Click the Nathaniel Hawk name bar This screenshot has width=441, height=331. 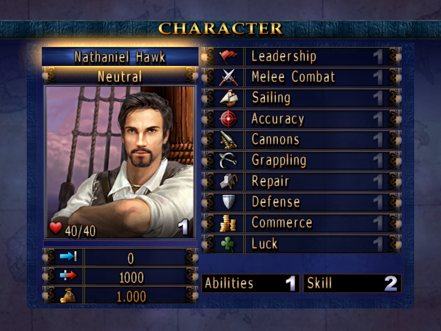120,56
